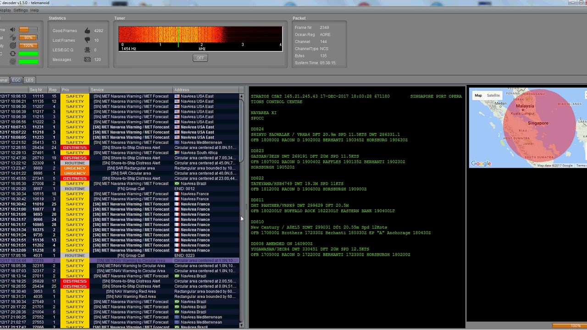
Task: Adjust the volume level slider bar
Action: (x=28, y=30)
